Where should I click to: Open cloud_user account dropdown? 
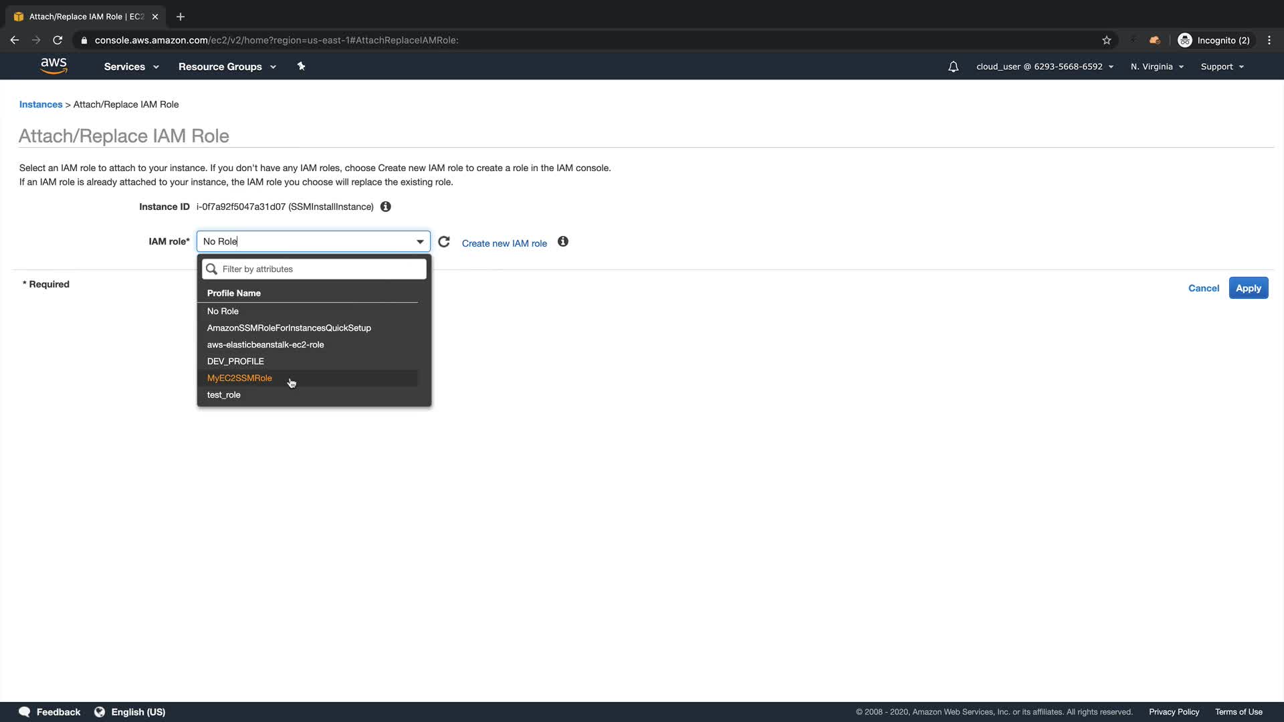click(x=1045, y=67)
